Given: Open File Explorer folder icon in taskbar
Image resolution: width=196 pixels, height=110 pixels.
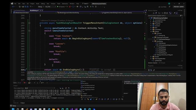Looking at the screenshot, I should pyautogui.click(x=54, y=109).
